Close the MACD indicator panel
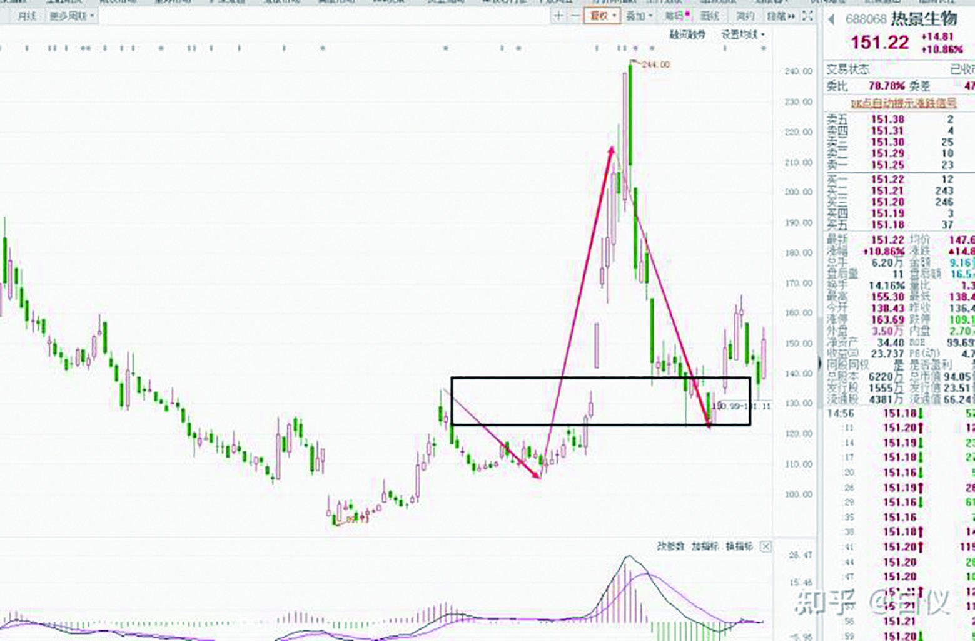975x641 pixels. point(765,546)
